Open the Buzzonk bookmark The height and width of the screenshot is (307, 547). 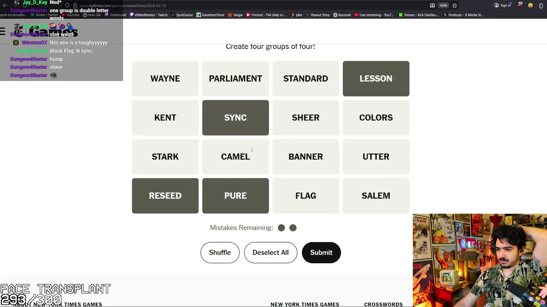coord(342,15)
